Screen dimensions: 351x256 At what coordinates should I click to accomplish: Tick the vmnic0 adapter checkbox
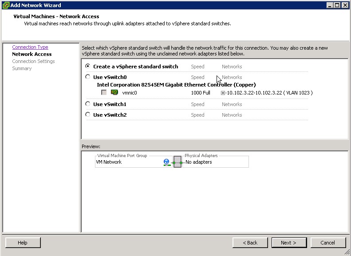pyautogui.click(x=104, y=93)
